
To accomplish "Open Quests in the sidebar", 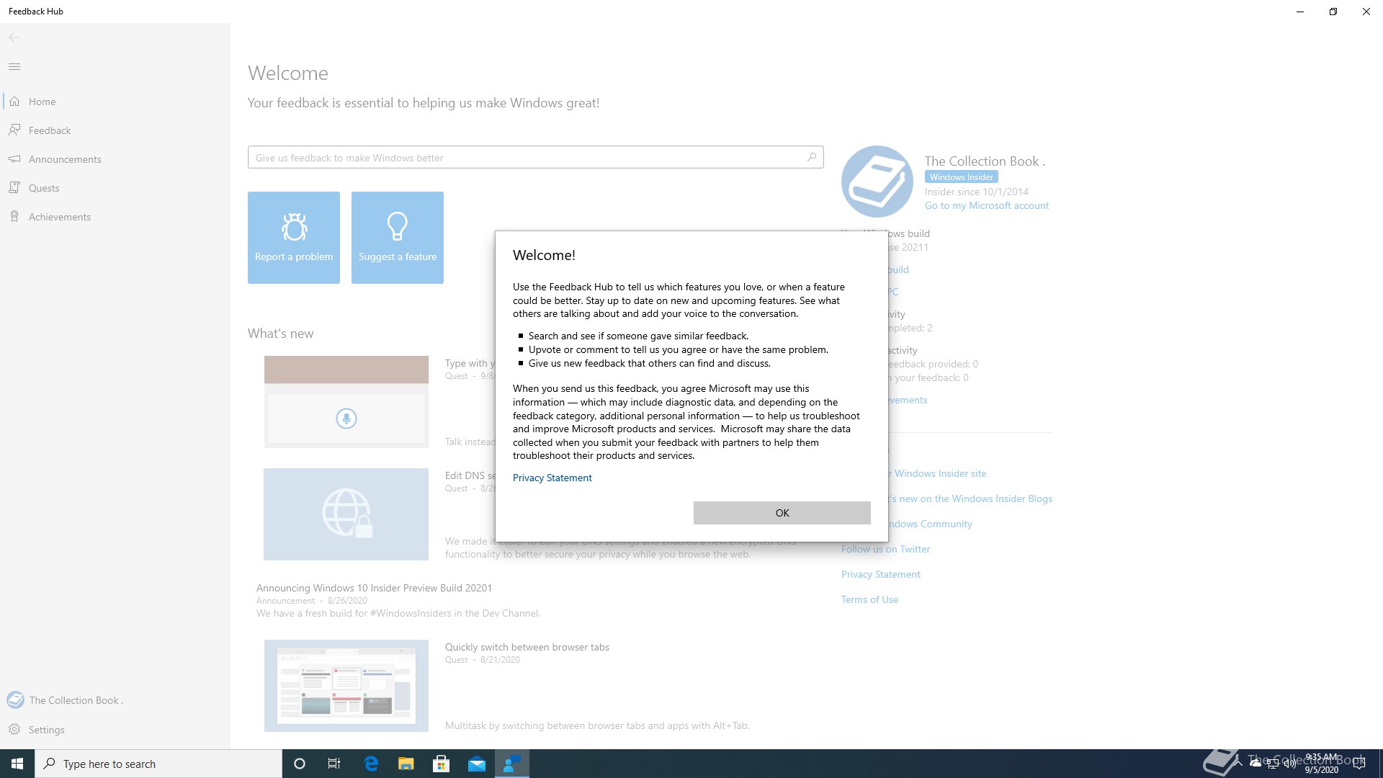I will (115, 188).
